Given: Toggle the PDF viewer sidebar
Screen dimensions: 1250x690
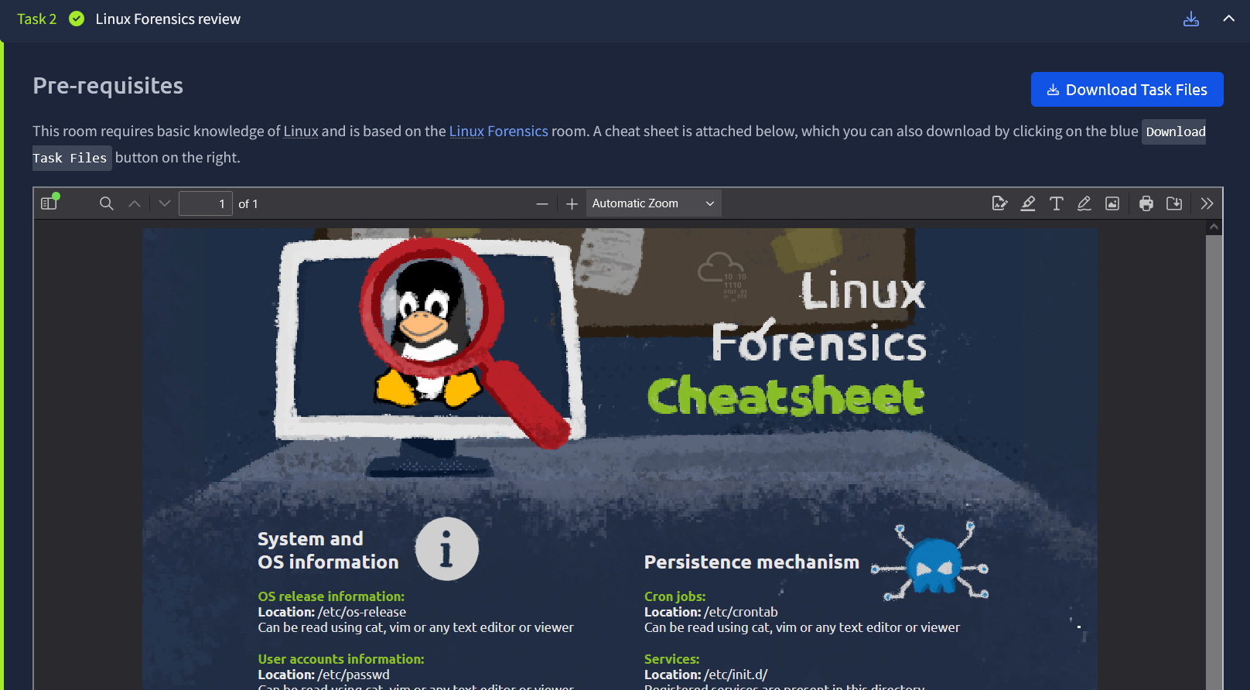Looking at the screenshot, I should [x=50, y=203].
